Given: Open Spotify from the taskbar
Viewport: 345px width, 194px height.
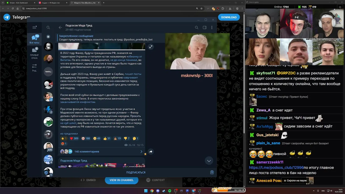Looking at the screenshot, I should click(x=170, y=191).
